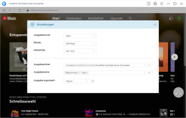Open the Deutschpop playlist thumbnail
This screenshot has width=186, height=118.
[18, 57]
